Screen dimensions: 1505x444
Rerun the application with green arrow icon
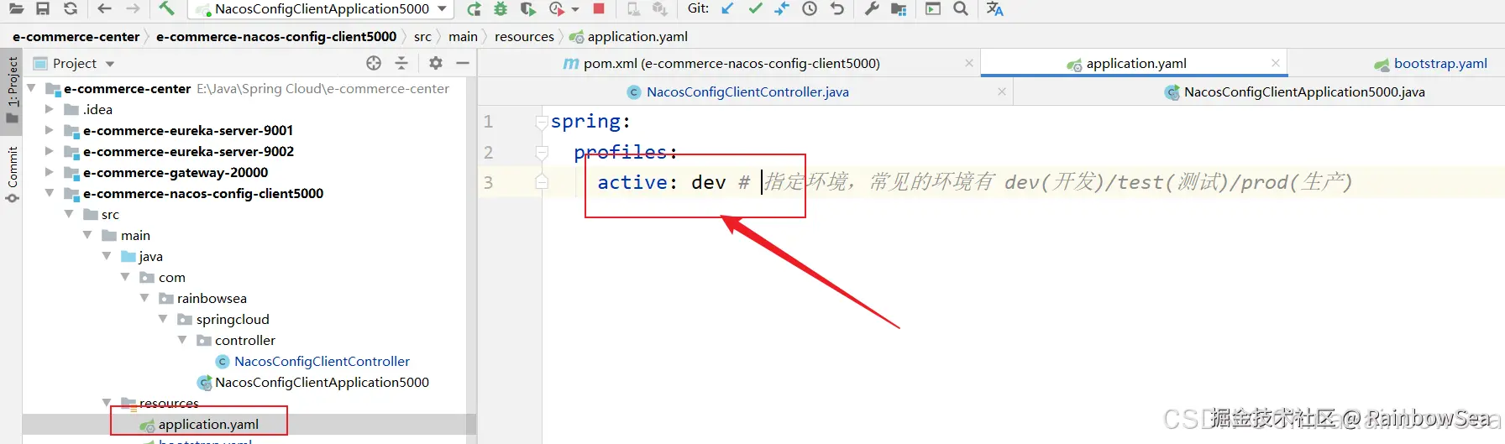tap(474, 9)
